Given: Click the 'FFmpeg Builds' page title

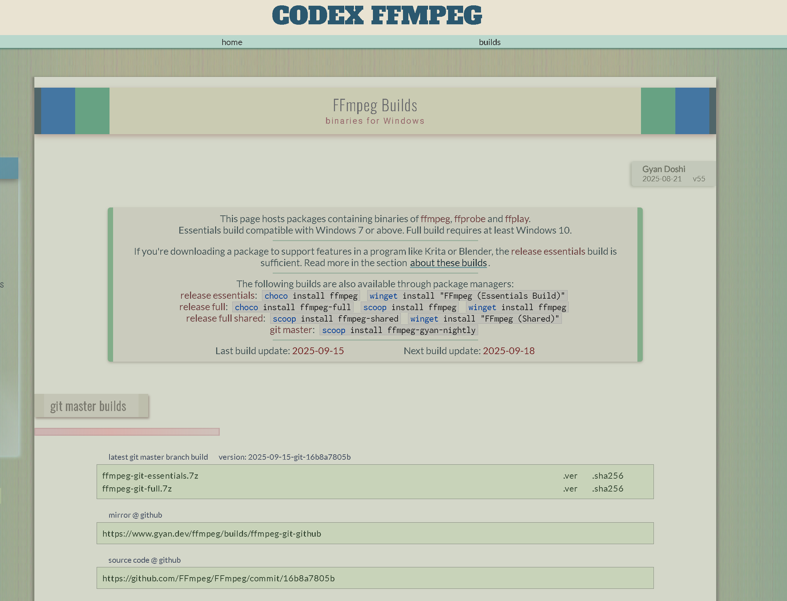Looking at the screenshot, I should coord(375,106).
